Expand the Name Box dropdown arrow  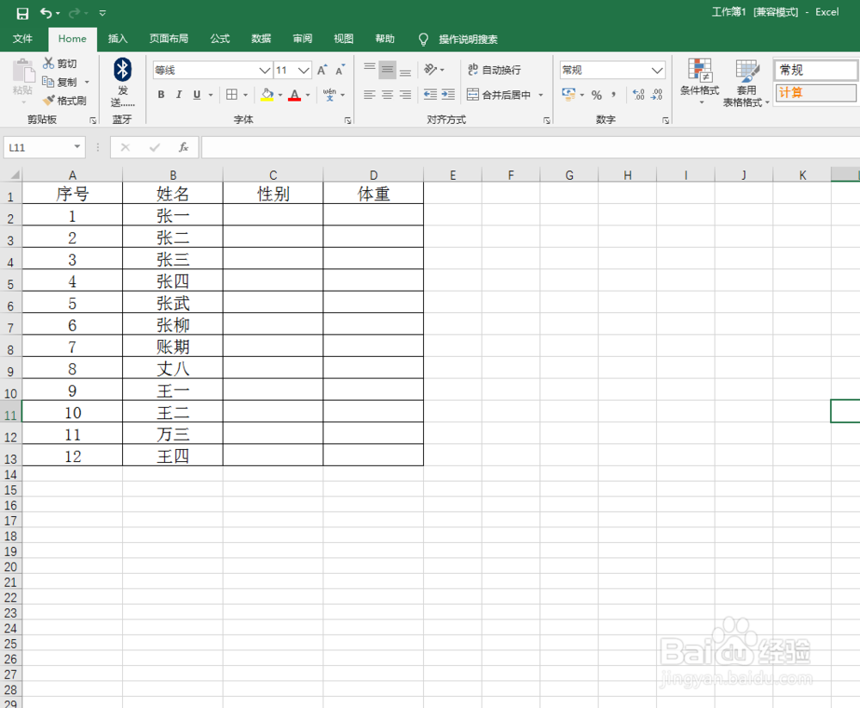[77, 146]
